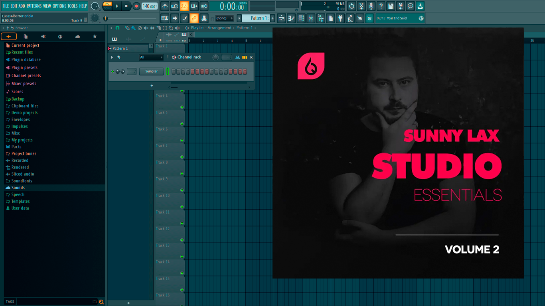Toggle the playlist snap magnet
This screenshot has width=545, height=306.
click(117, 28)
